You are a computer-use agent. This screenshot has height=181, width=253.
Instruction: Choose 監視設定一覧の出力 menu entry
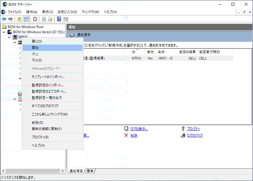tap(53, 97)
